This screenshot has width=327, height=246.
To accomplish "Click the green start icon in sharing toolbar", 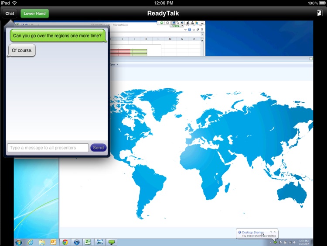I will (162, 23).
